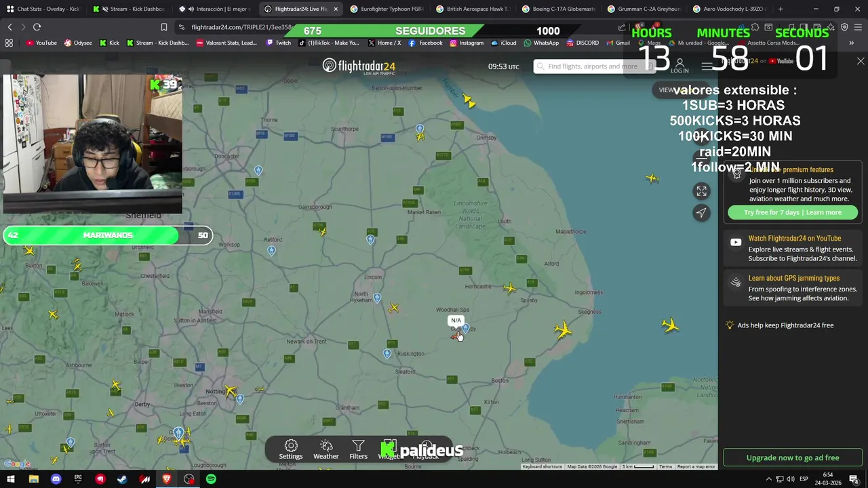This screenshot has width=868, height=488.
Task: Open the Instagram bookmark
Action: coord(467,43)
